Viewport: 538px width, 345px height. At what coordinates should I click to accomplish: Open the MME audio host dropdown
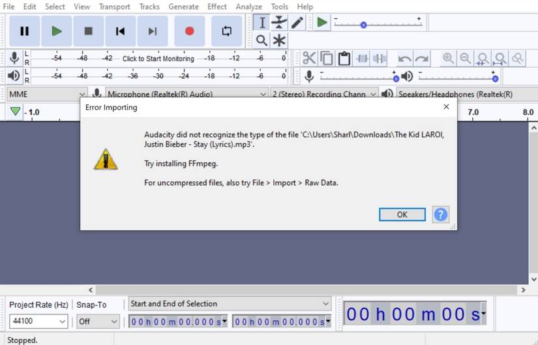click(46, 94)
